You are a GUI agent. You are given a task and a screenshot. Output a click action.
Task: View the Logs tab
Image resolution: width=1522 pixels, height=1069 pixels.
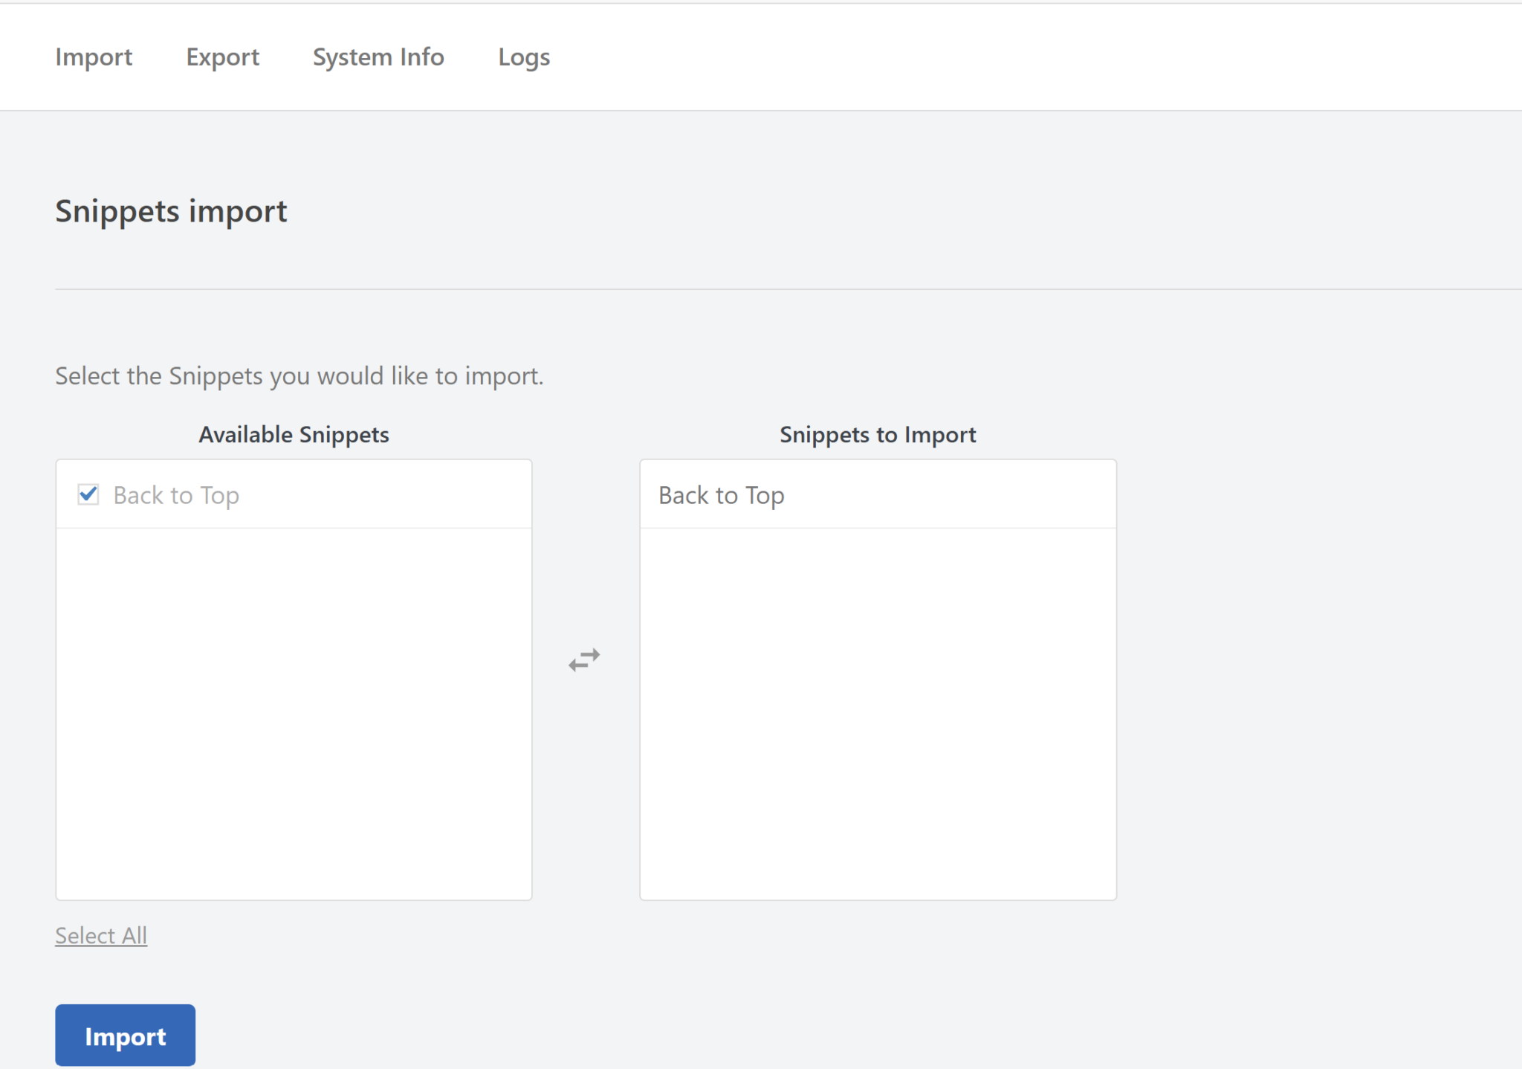524,56
